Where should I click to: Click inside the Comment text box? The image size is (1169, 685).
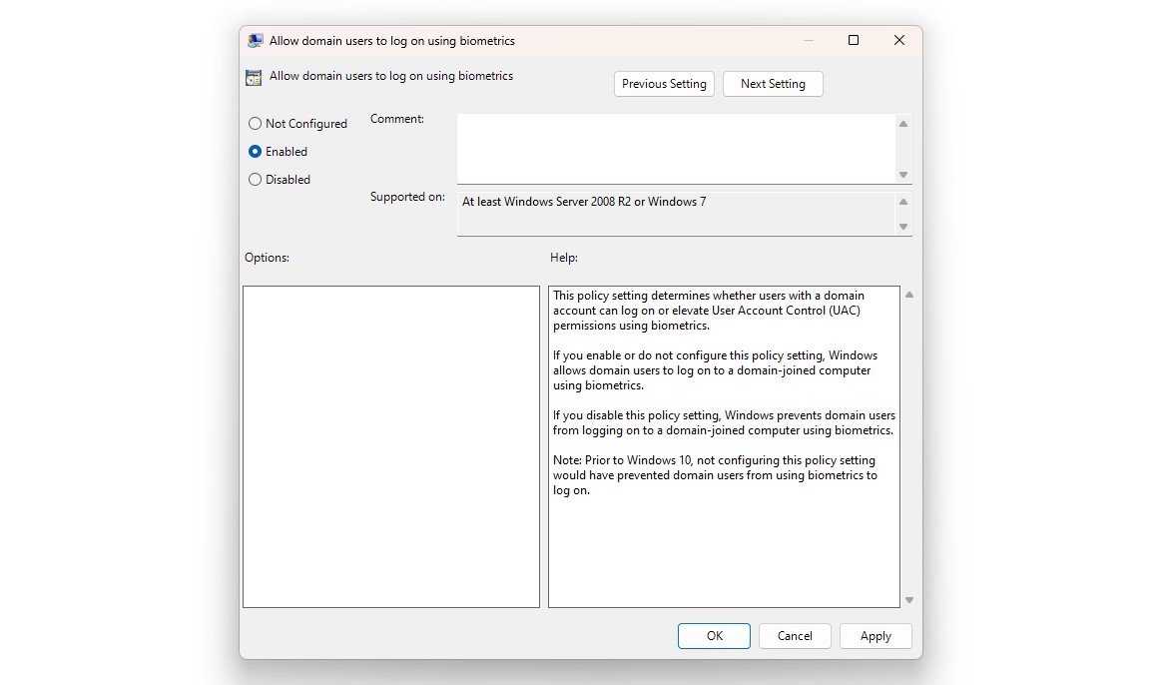(x=676, y=149)
